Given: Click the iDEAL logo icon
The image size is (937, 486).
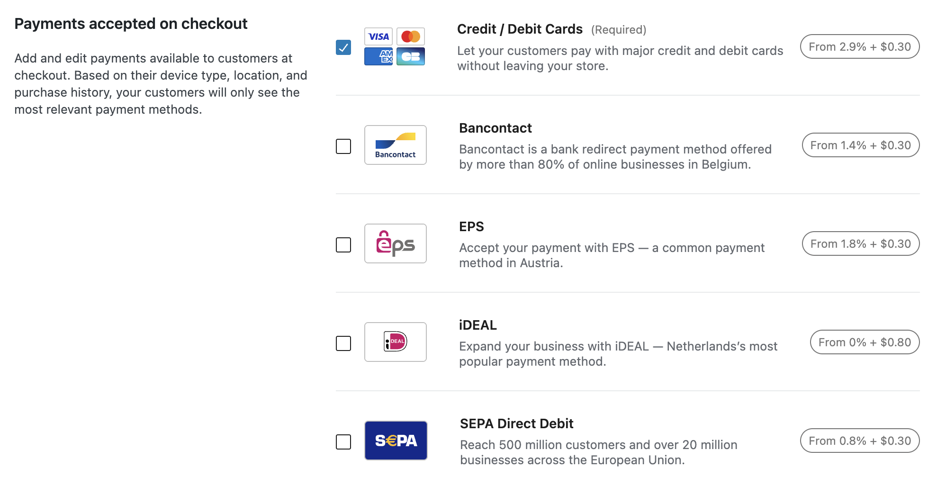Looking at the screenshot, I should coord(396,342).
